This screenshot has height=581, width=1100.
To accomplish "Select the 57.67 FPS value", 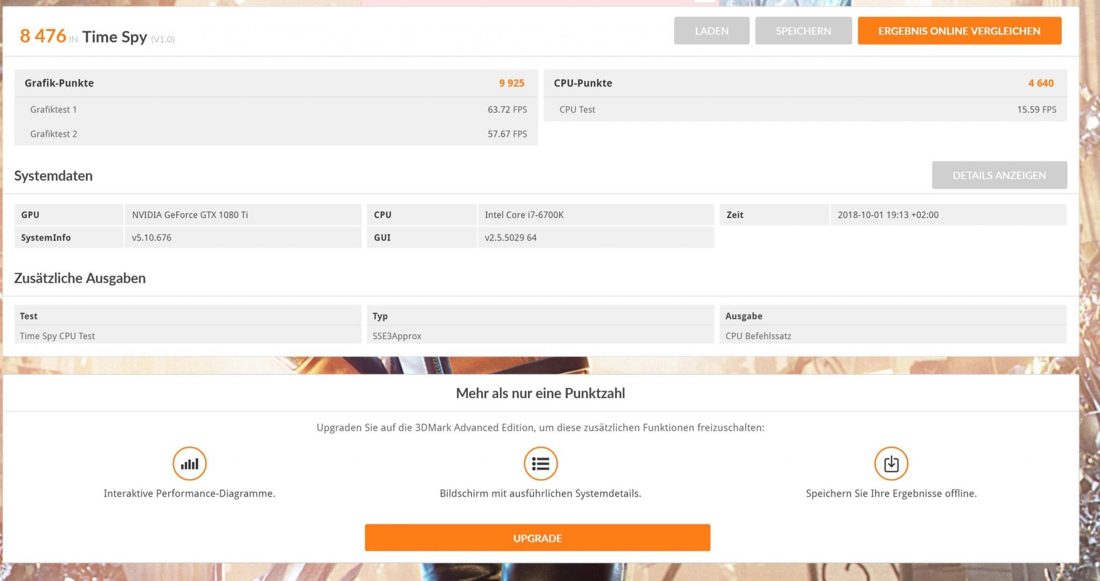I will pyautogui.click(x=507, y=134).
